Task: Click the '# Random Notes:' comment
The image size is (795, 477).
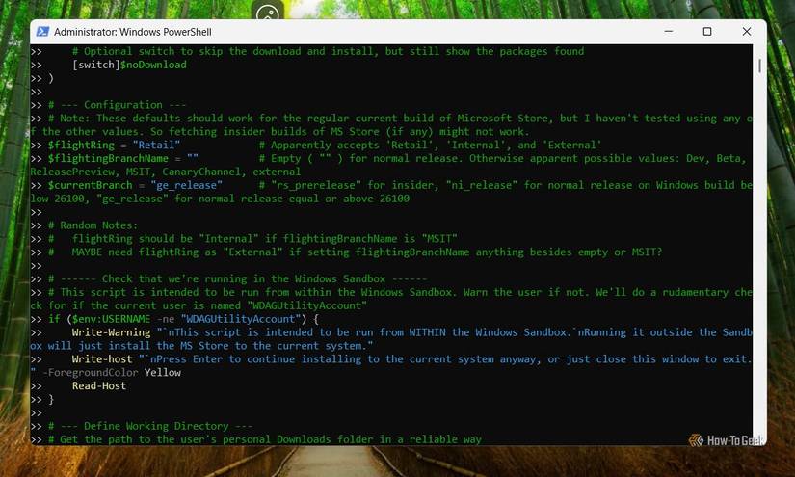Action: pos(93,225)
